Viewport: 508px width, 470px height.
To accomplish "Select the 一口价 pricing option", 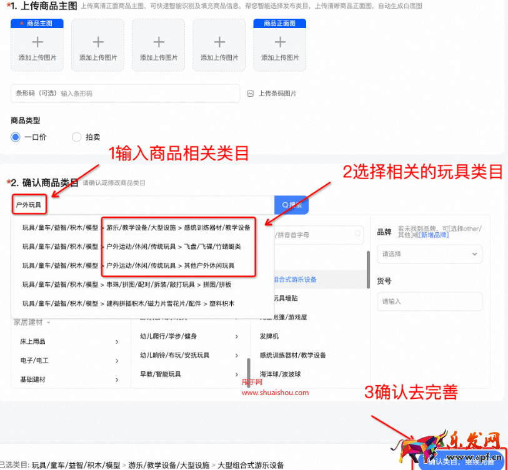I will tap(15, 137).
